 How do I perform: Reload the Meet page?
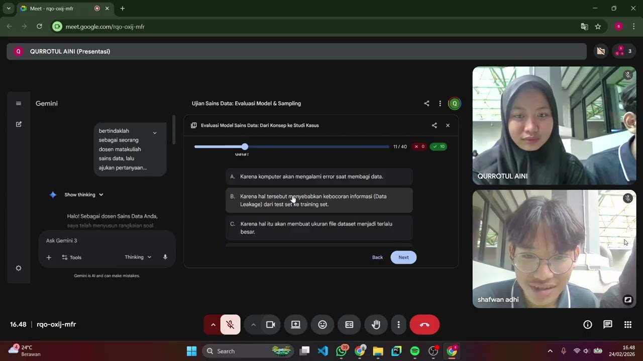(x=39, y=27)
